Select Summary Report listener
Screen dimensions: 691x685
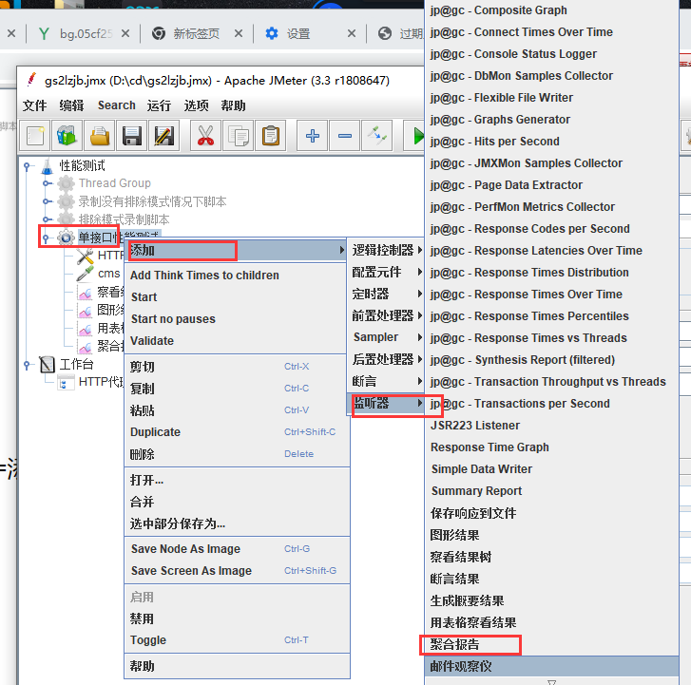[551, 491]
